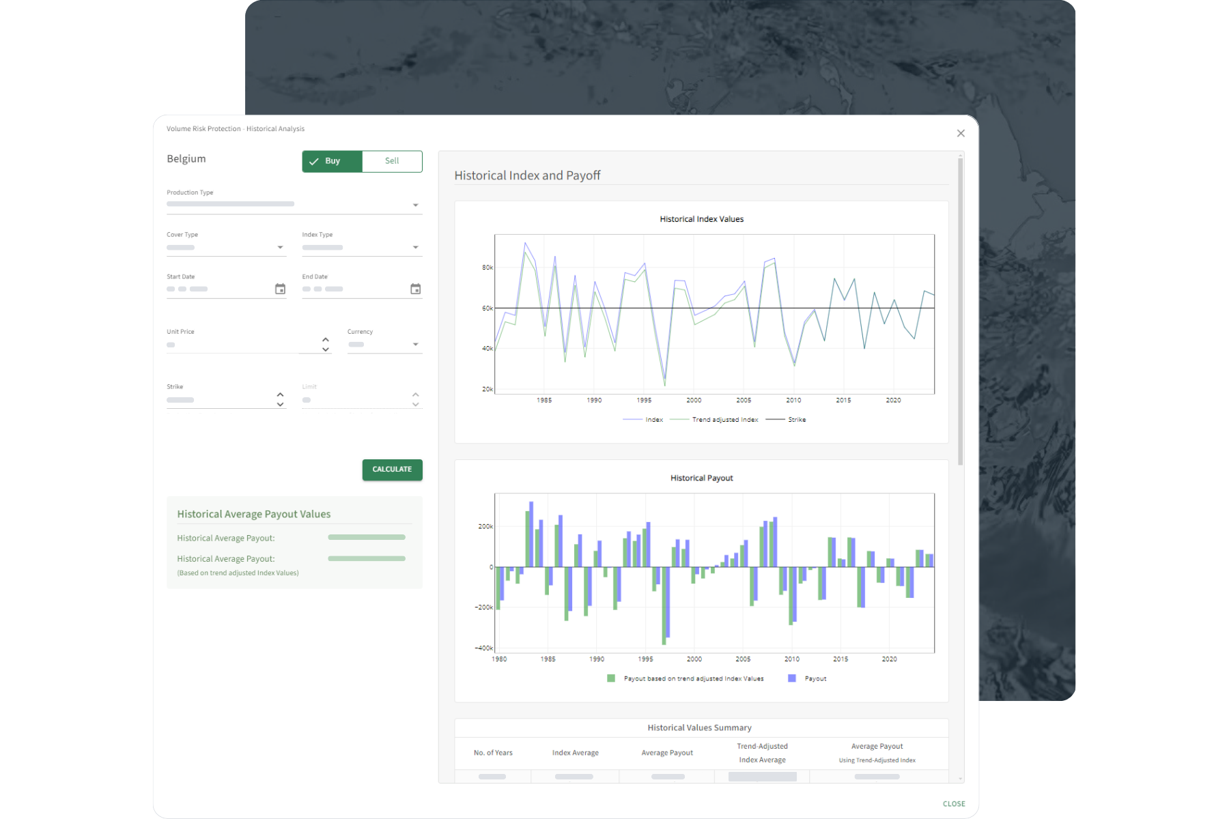Click the Based on trend adjusted note
Screen dimensions: 1229x819
[238, 573]
